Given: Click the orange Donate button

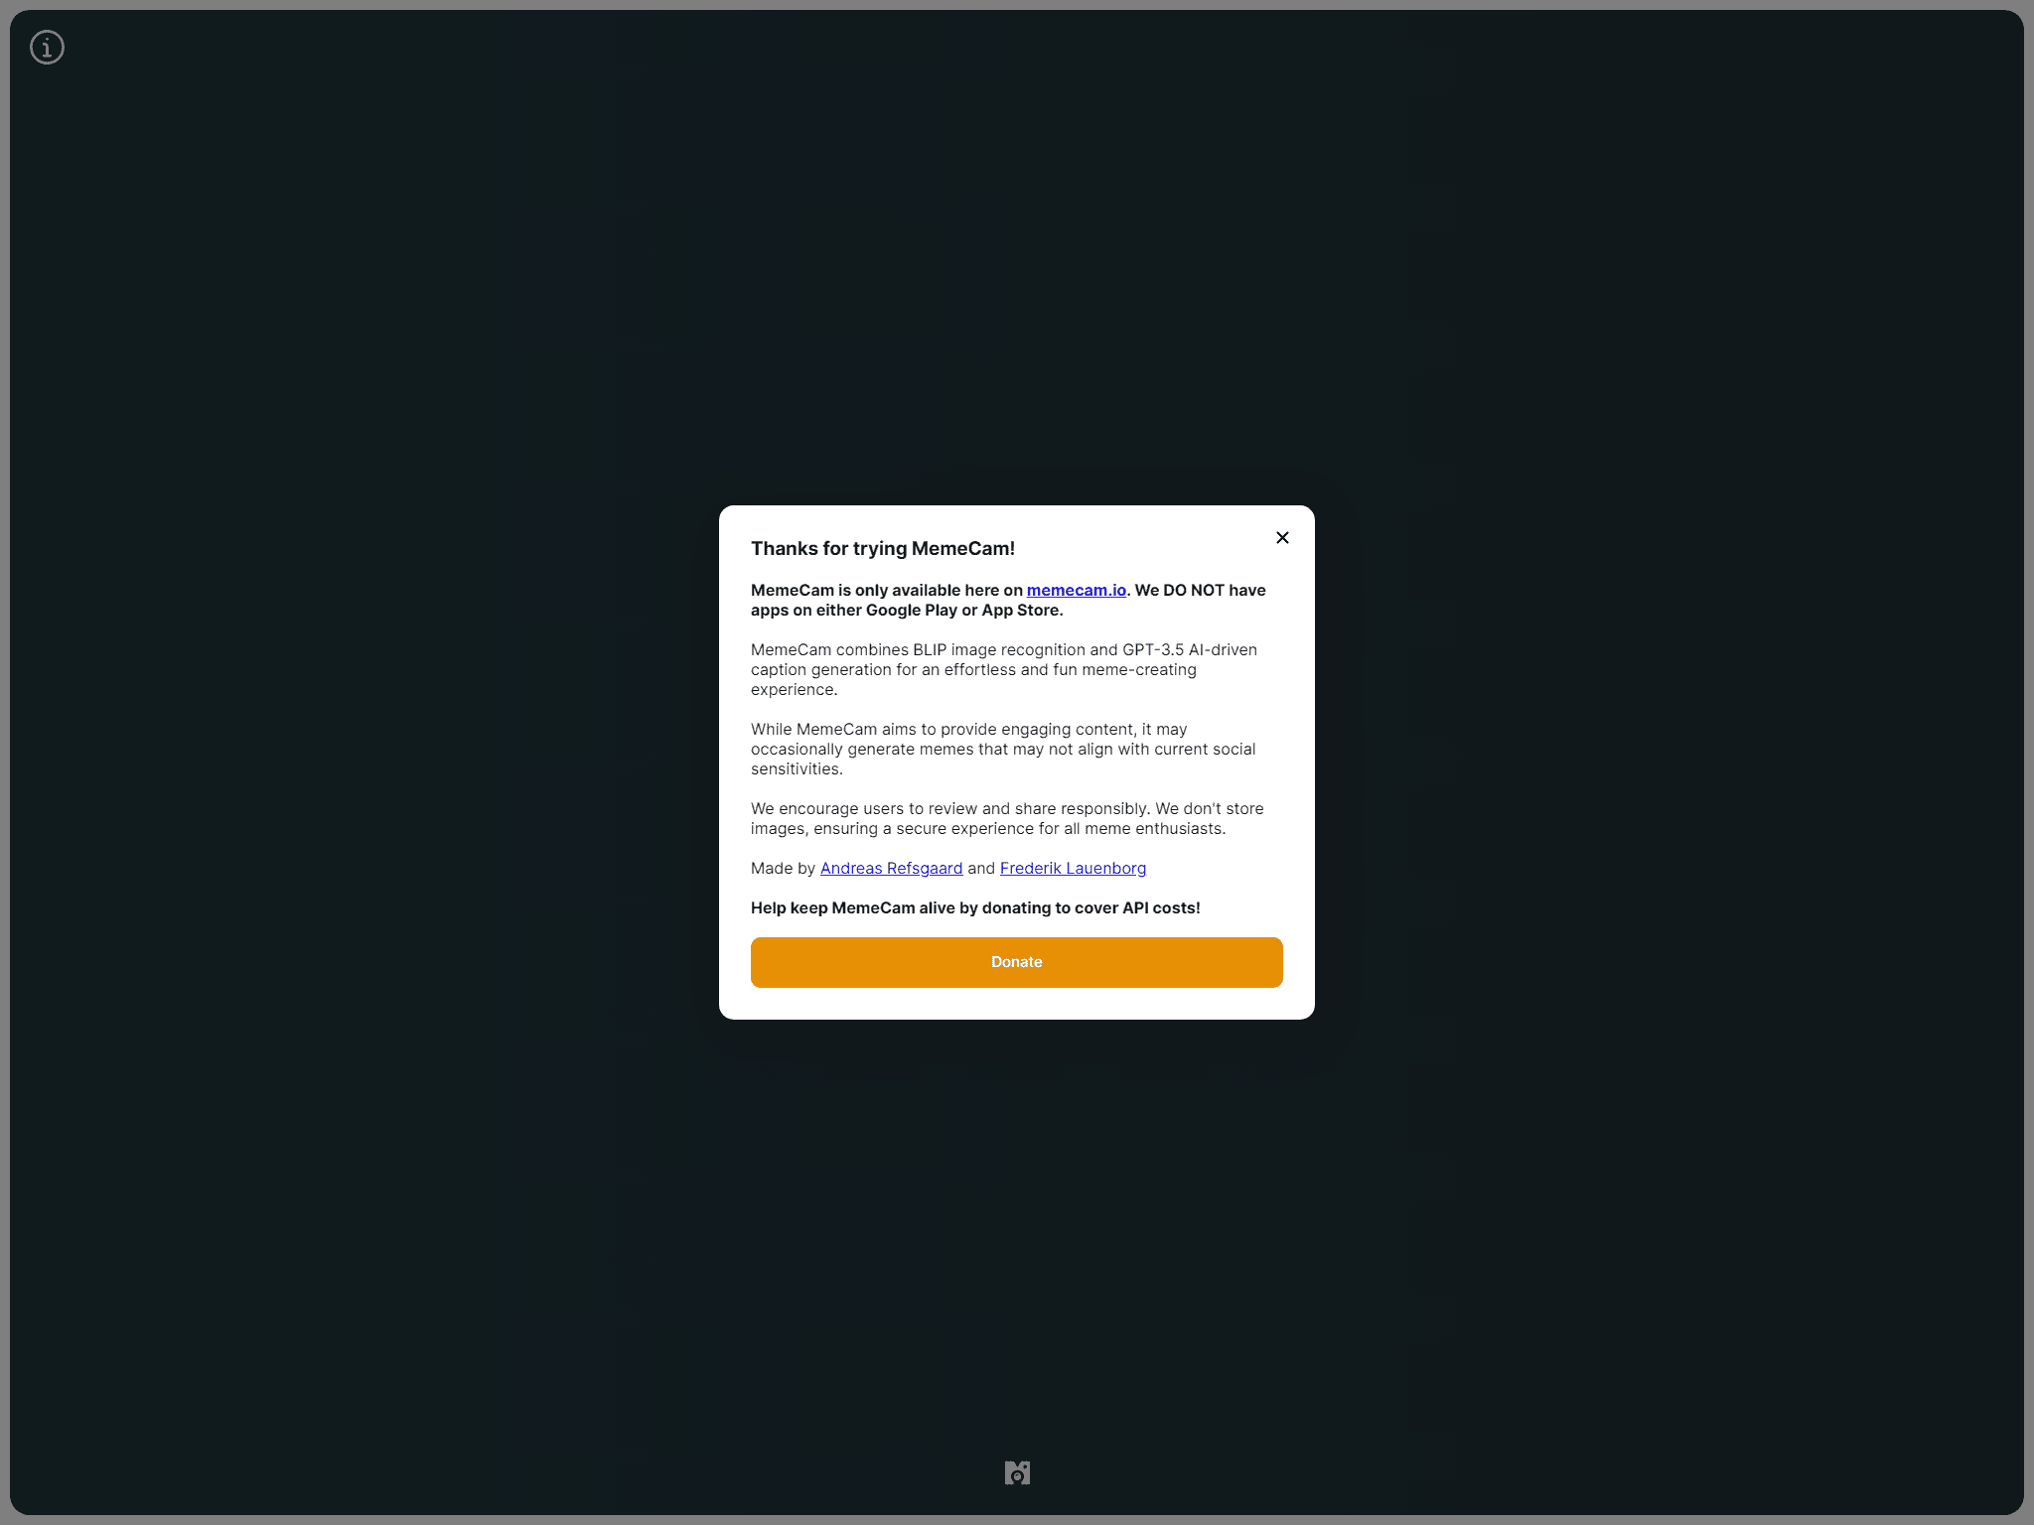Looking at the screenshot, I should [x=1016, y=962].
